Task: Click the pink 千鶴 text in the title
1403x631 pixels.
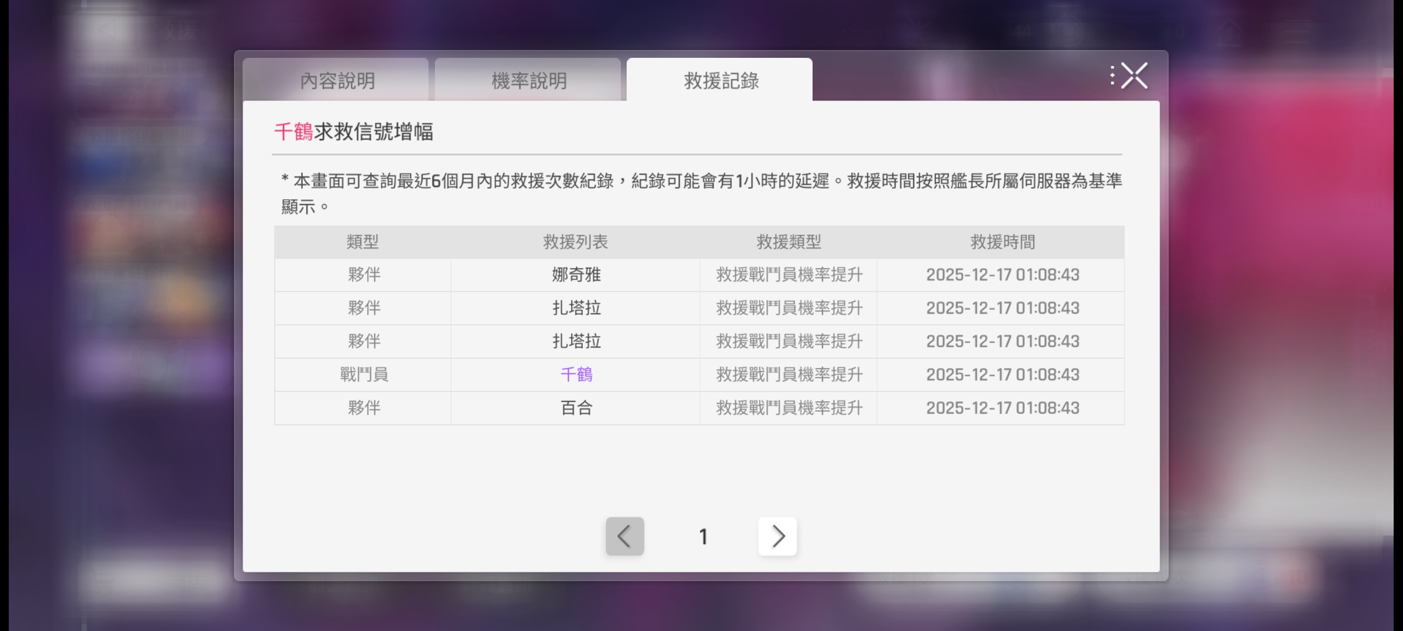Action: click(x=293, y=131)
